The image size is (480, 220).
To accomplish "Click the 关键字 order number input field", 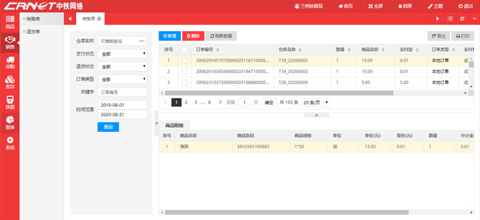I will tap(122, 92).
